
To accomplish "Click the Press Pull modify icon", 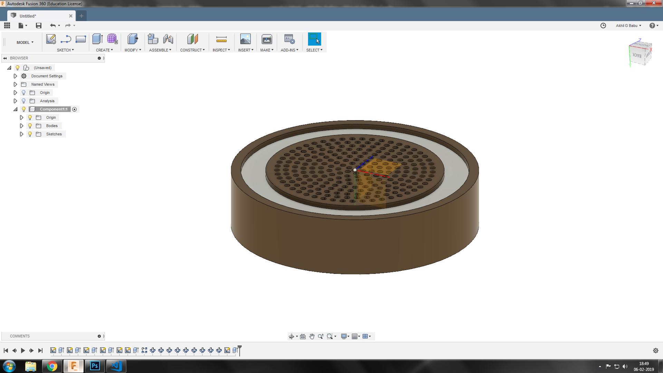I will coord(133,39).
